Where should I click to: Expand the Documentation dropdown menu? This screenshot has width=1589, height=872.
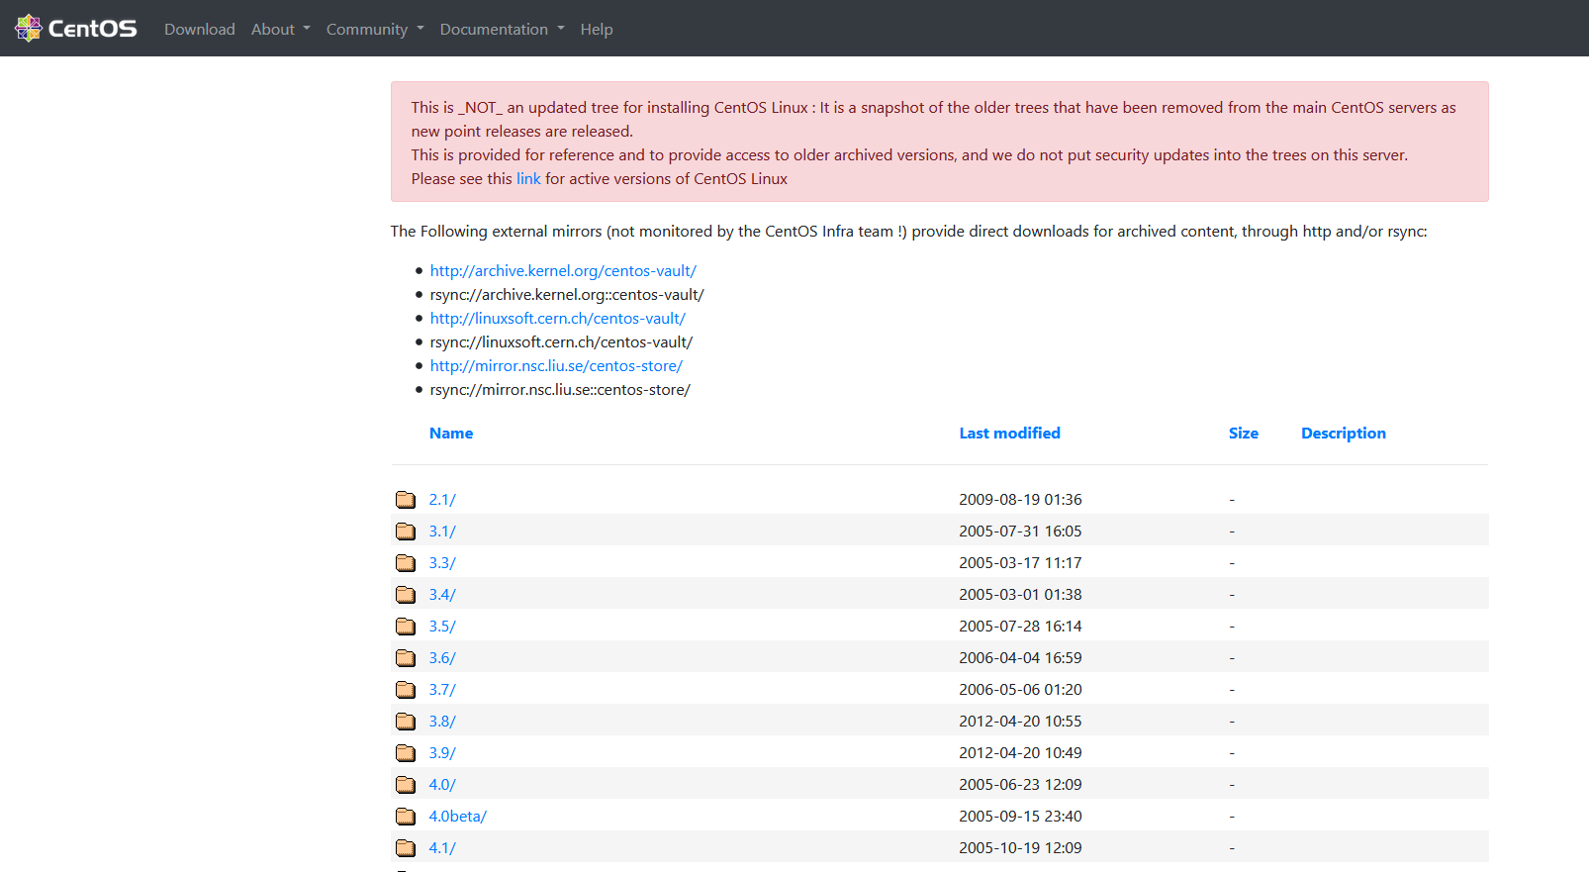[x=503, y=30]
